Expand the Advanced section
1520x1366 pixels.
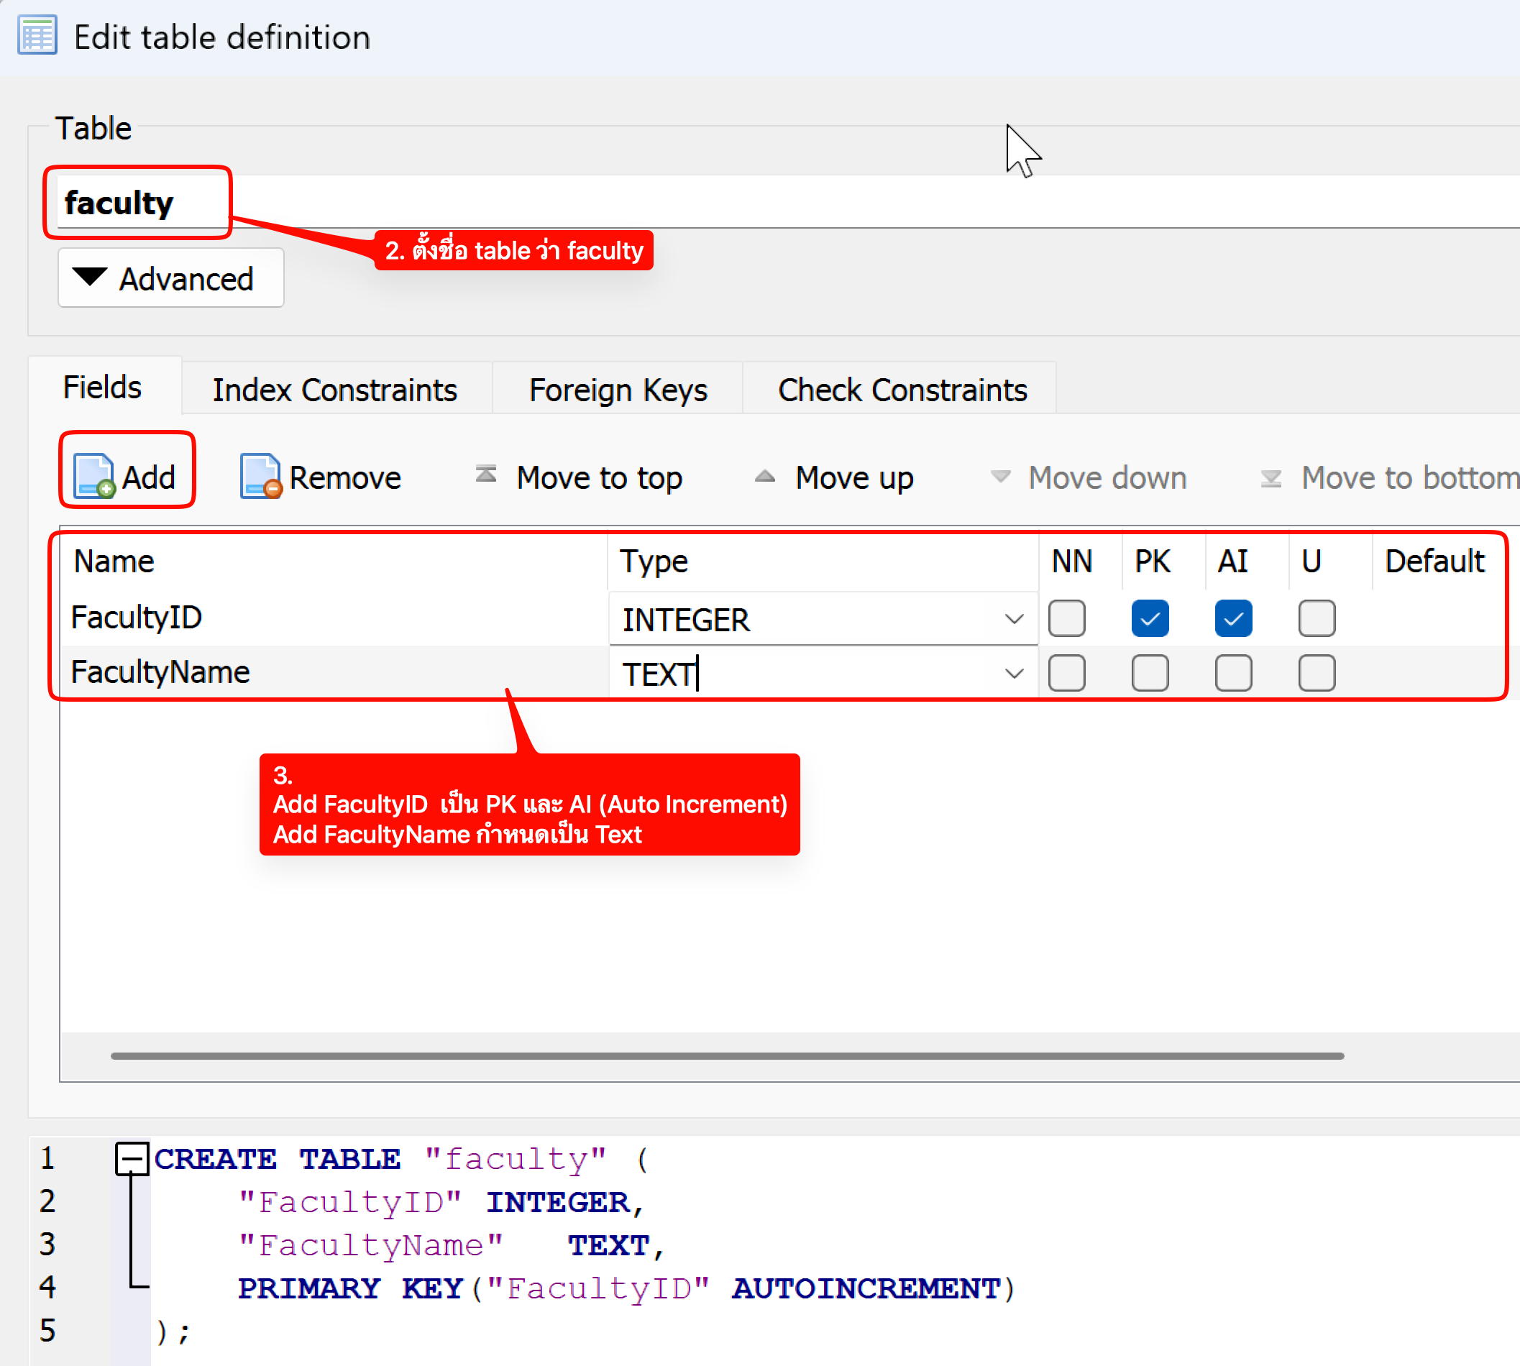point(170,278)
